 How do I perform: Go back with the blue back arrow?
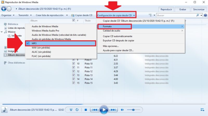(x=4, y=9)
